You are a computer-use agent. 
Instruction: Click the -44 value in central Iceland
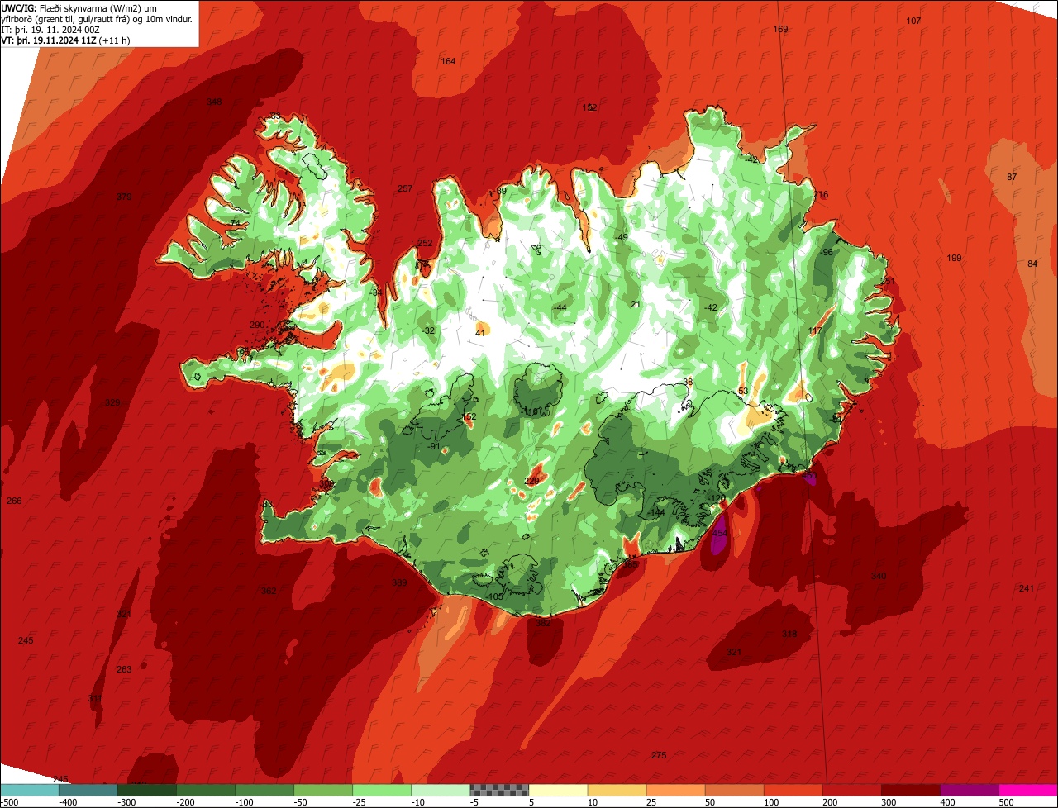[560, 308]
